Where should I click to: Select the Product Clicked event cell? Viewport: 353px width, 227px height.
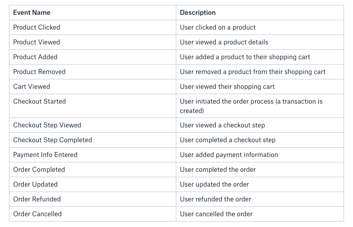tap(36, 27)
